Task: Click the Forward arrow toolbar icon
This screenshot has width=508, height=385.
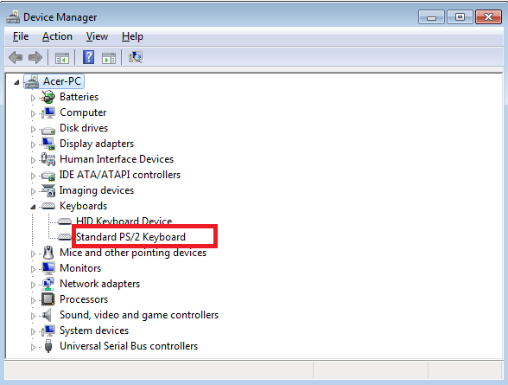Action: [x=35, y=57]
